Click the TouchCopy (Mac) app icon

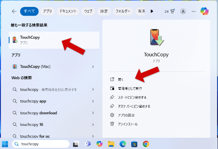point(15,67)
